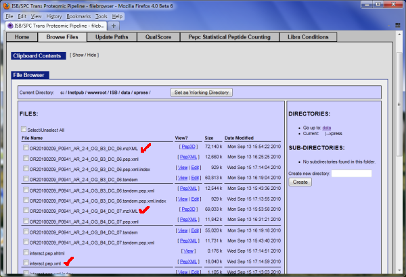
Task: Open the Tools menu
Action: coord(101,16)
